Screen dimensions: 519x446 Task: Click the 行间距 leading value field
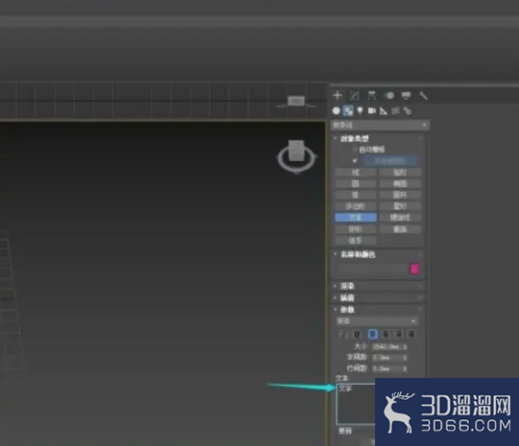387,368
